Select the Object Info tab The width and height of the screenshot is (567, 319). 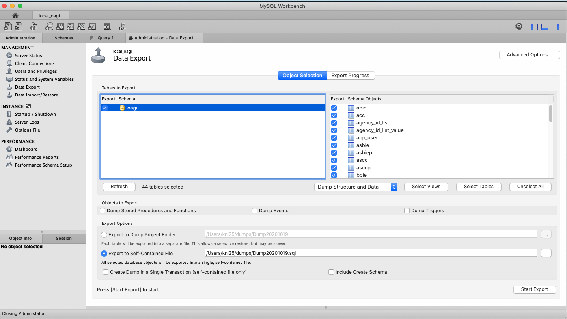pyautogui.click(x=21, y=239)
